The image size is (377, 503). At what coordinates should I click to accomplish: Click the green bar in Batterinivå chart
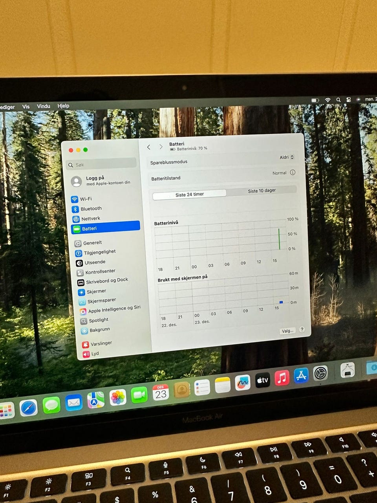click(279, 239)
